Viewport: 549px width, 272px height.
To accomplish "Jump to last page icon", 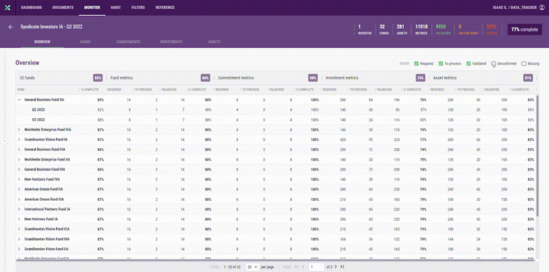I will pyautogui.click(x=342, y=267).
